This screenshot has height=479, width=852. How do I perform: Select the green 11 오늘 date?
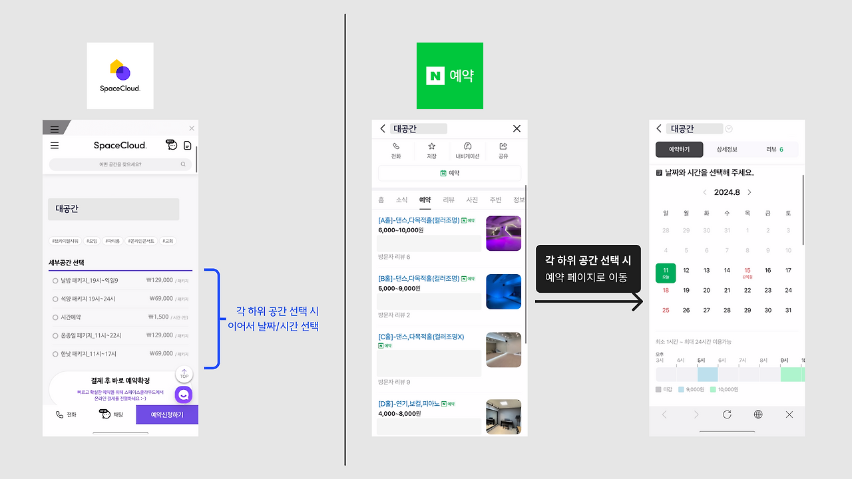click(x=666, y=273)
